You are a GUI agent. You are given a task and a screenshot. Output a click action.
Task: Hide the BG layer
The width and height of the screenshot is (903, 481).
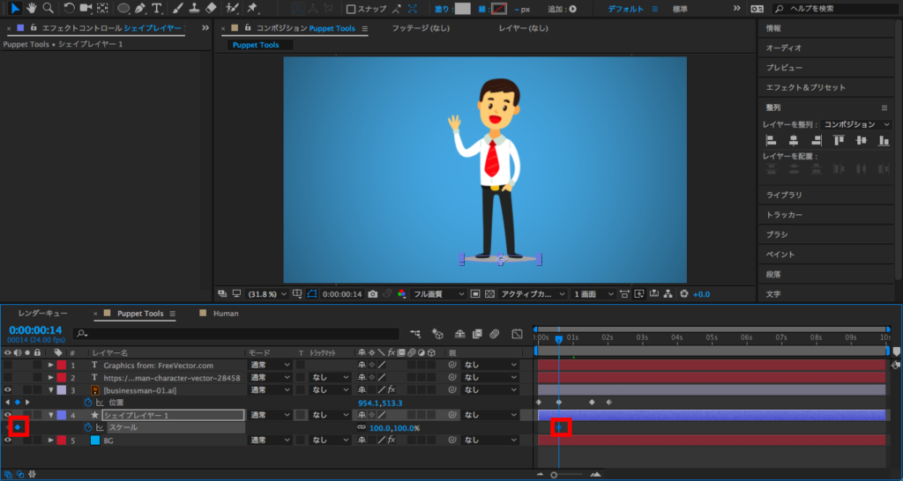pyautogui.click(x=8, y=440)
